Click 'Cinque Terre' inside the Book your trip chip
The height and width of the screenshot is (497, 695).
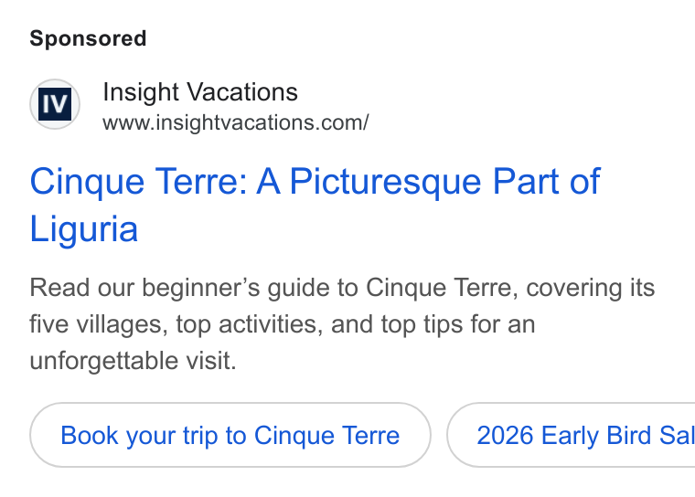[326, 436]
